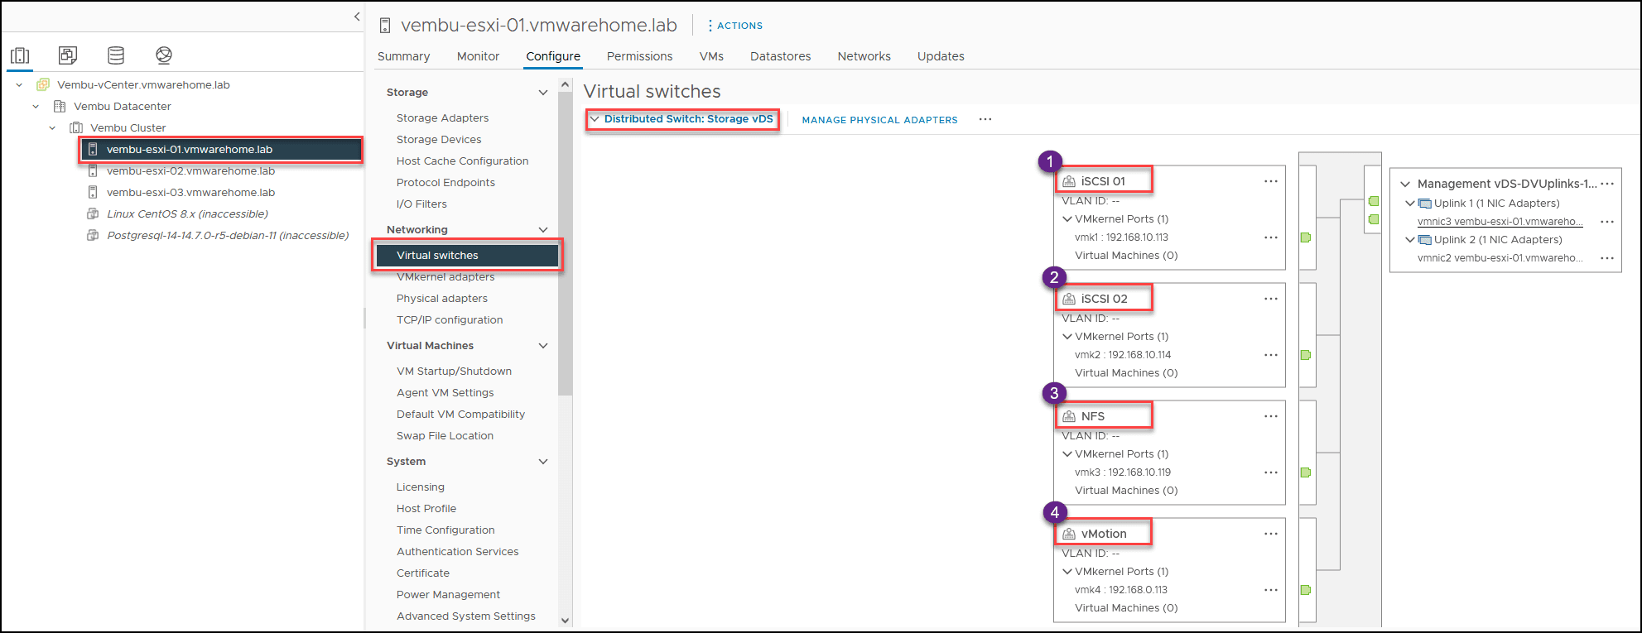Collapse iSCSI 02 VMkernel Ports list
Viewport: 1642px width, 633px height.
click(1067, 337)
